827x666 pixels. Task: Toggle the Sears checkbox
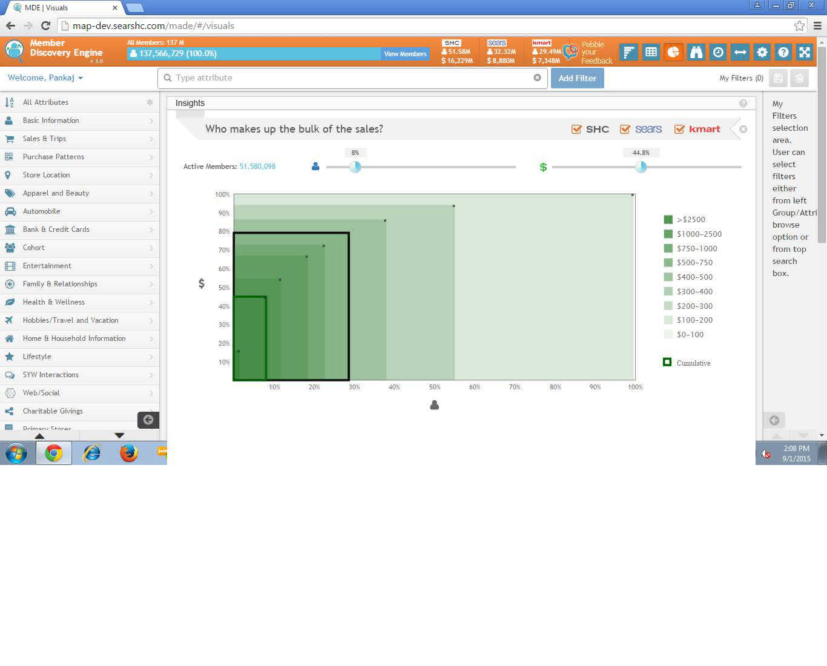pyautogui.click(x=625, y=129)
